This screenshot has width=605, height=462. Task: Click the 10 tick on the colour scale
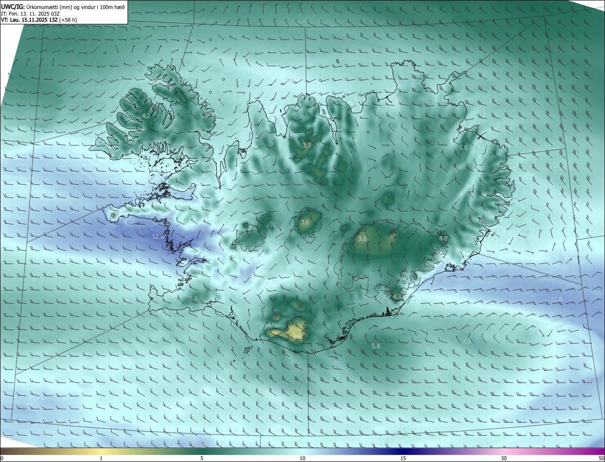coord(302,459)
